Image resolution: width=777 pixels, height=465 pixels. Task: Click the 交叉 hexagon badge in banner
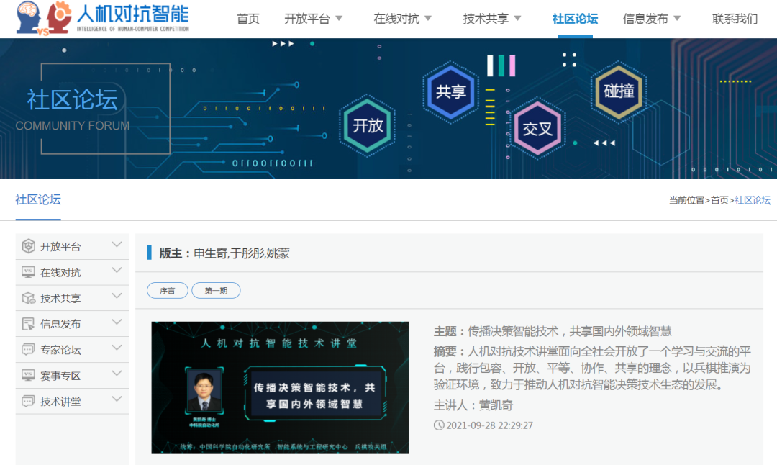coord(537,129)
